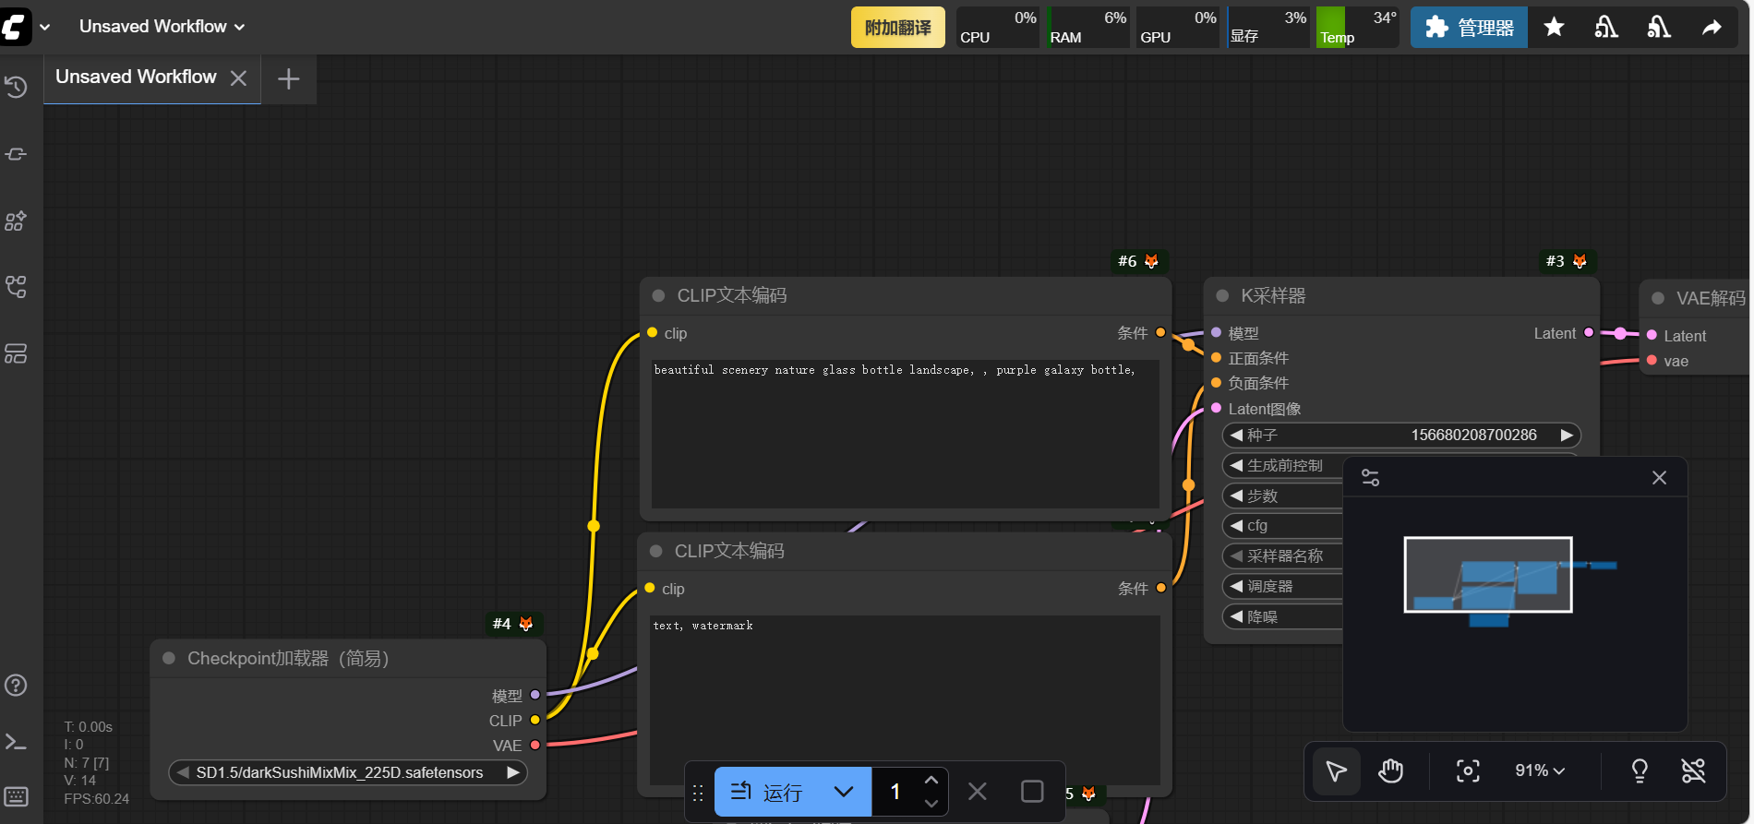1754x824 pixels.
Task: Collapse the K采样器 node with its dot
Action: (x=1222, y=296)
